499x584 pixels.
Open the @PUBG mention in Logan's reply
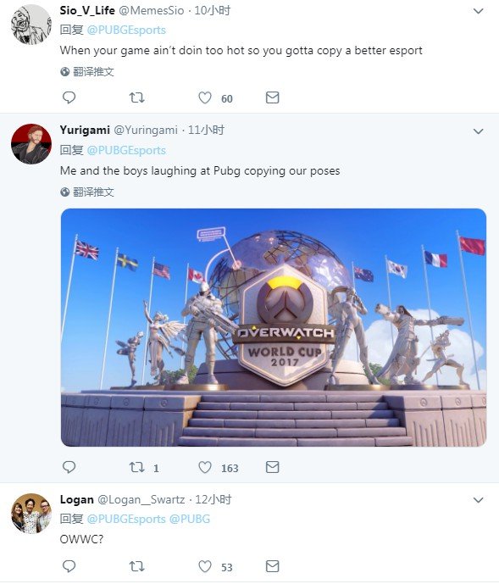coord(190,519)
